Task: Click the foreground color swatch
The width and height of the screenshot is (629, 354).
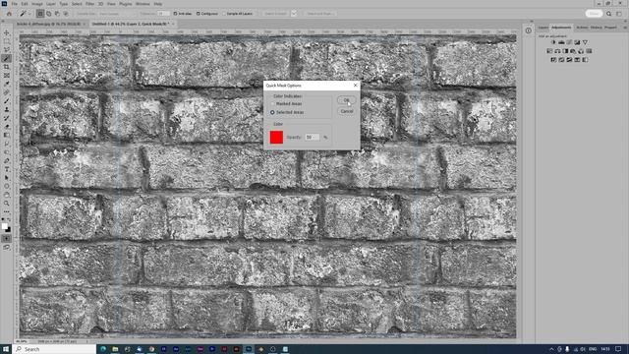Action: [5, 226]
